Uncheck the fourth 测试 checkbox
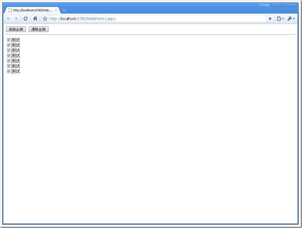The height and width of the screenshot is (228, 302). (9, 56)
